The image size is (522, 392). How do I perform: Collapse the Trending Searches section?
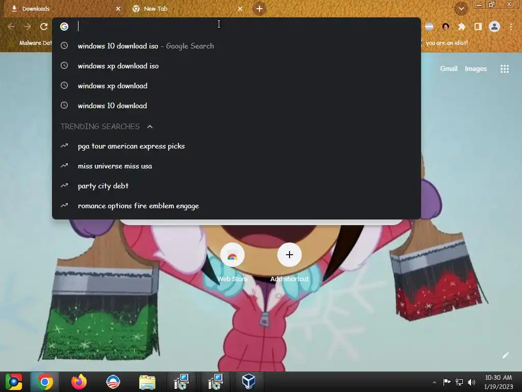click(150, 127)
